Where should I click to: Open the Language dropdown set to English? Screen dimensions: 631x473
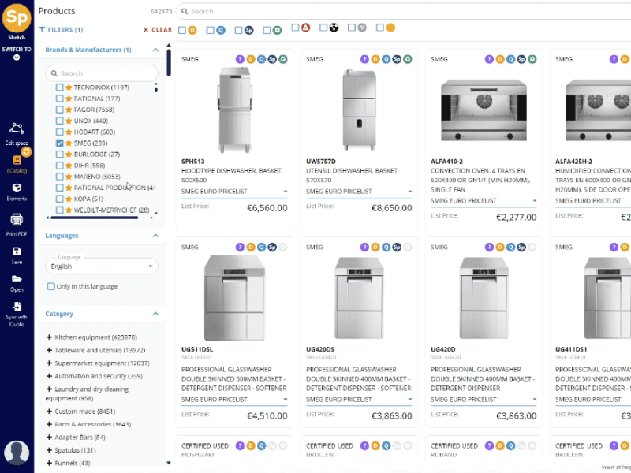[x=101, y=266]
